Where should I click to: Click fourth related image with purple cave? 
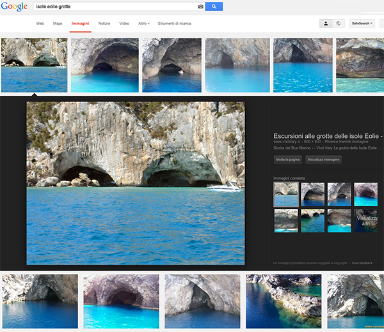366,195
